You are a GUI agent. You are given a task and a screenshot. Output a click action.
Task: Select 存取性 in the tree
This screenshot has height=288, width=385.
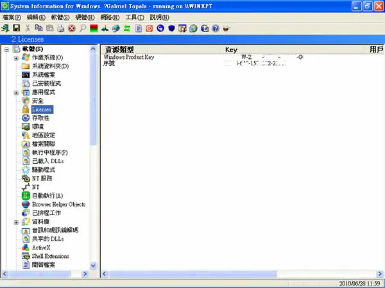(x=41, y=118)
